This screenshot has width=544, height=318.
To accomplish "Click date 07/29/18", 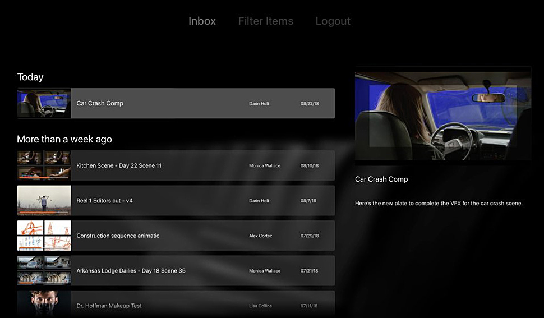I will (310, 236).
